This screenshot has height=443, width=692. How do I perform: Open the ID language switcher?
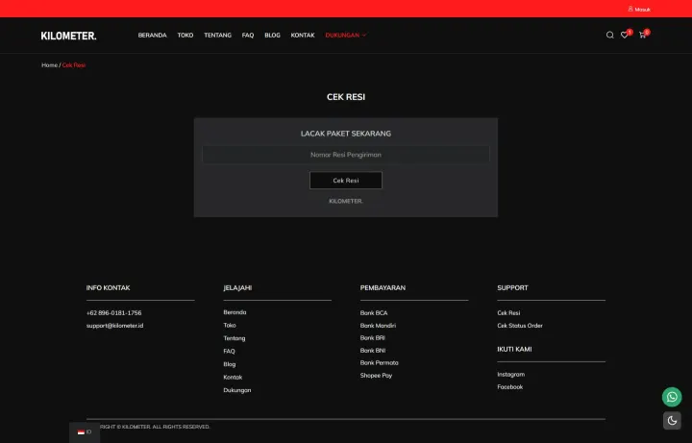85,432
